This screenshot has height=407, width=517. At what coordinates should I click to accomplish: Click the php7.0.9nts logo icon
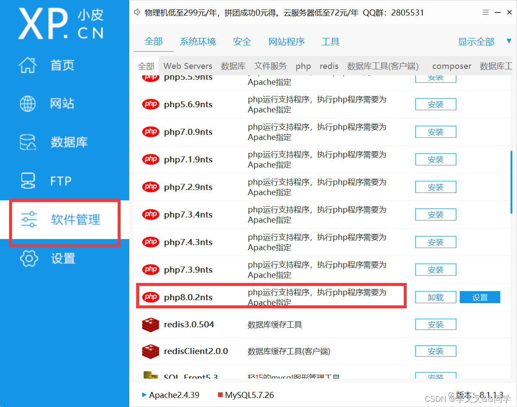click(x=151, y=132)
